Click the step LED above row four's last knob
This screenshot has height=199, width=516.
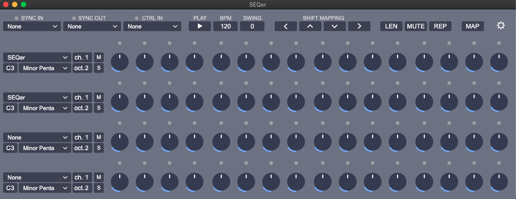[499, 163]
